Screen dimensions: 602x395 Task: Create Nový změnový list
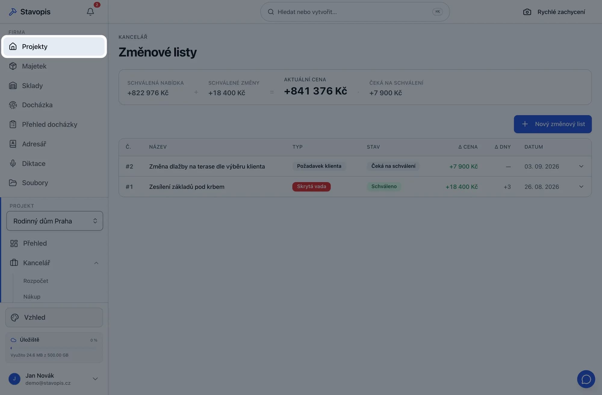[x=553, y=124]
